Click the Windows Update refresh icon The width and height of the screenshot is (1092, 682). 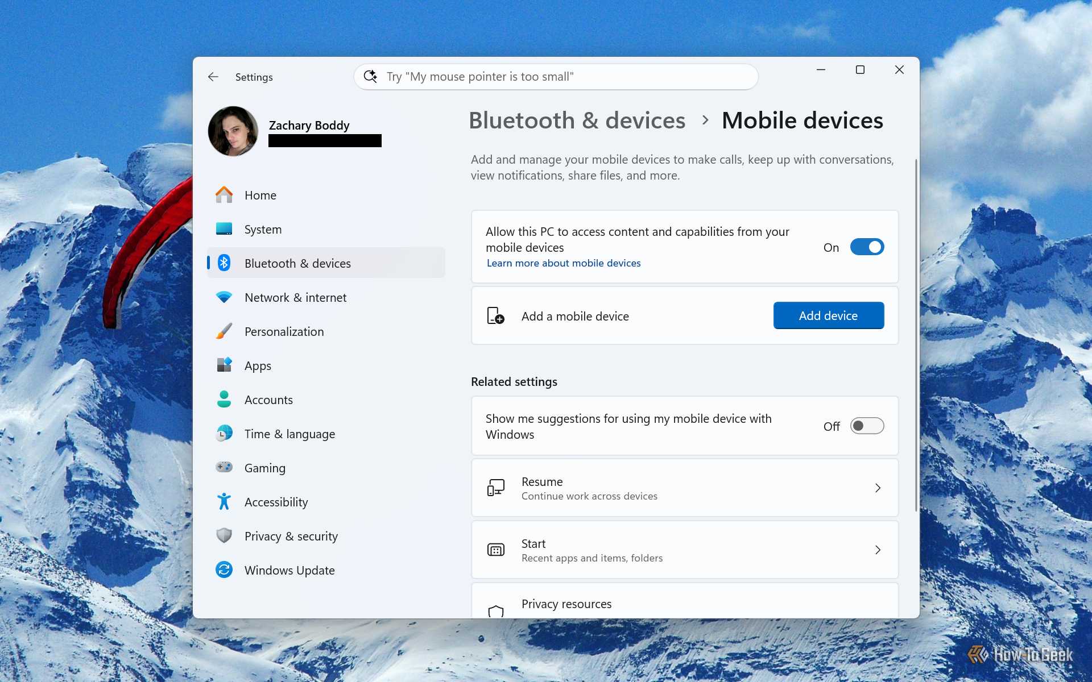tap(224, 569)
